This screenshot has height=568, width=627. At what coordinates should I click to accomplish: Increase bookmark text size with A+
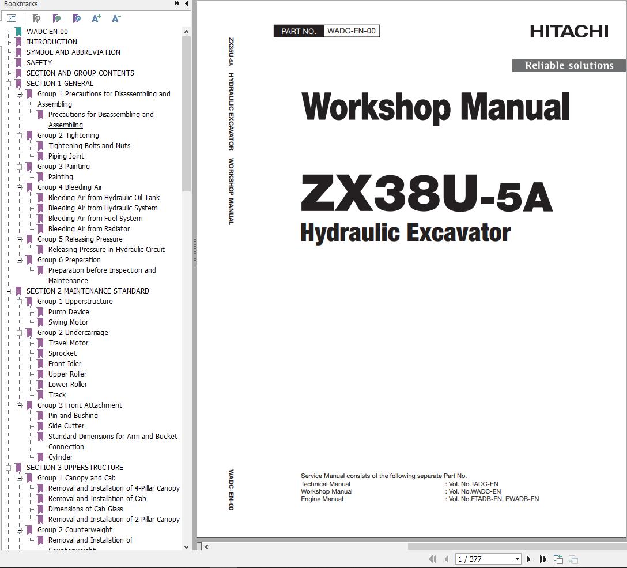96,18
